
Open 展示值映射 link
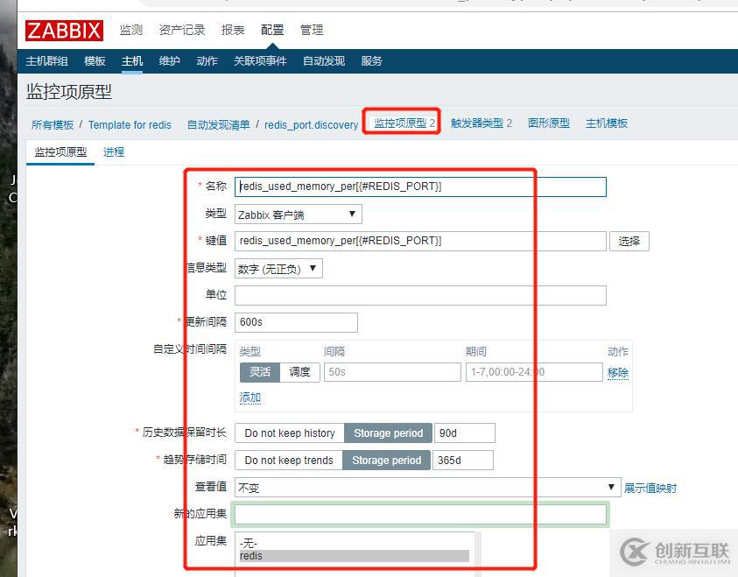point(650,488)
